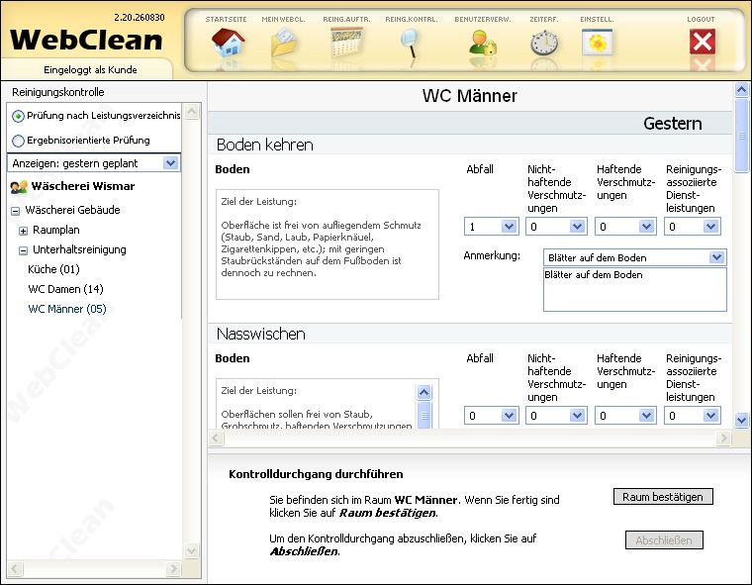
Task: Expand the Raumplan tree node
Action: [23, 230]
